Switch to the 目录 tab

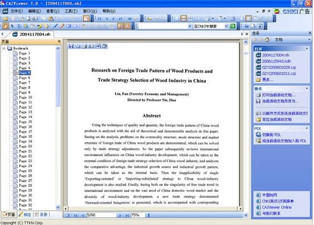pyautogui.click(x=41, y=214)
